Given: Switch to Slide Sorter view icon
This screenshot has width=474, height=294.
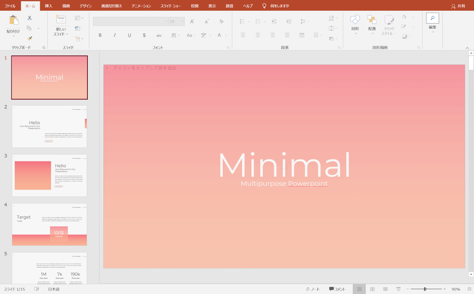Looking at the screenshot, I should click(372, 289).
